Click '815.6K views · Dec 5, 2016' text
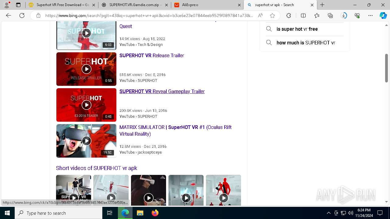The width and height of the screenshot is (390, 219). 142,75
